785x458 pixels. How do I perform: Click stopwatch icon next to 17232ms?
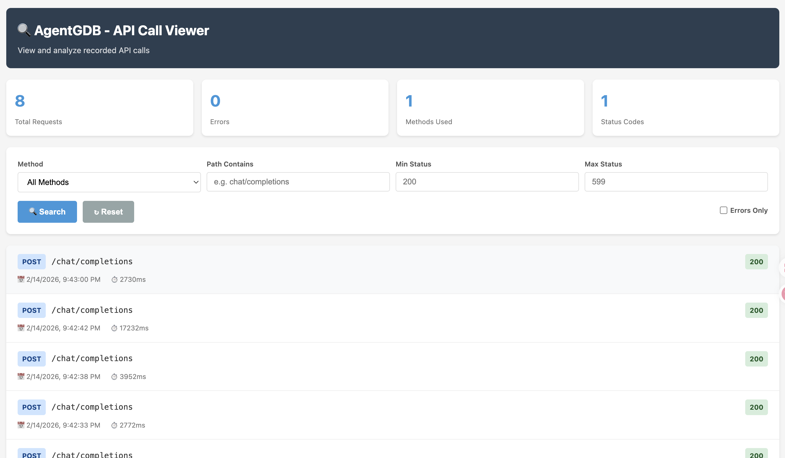point(114,328)
